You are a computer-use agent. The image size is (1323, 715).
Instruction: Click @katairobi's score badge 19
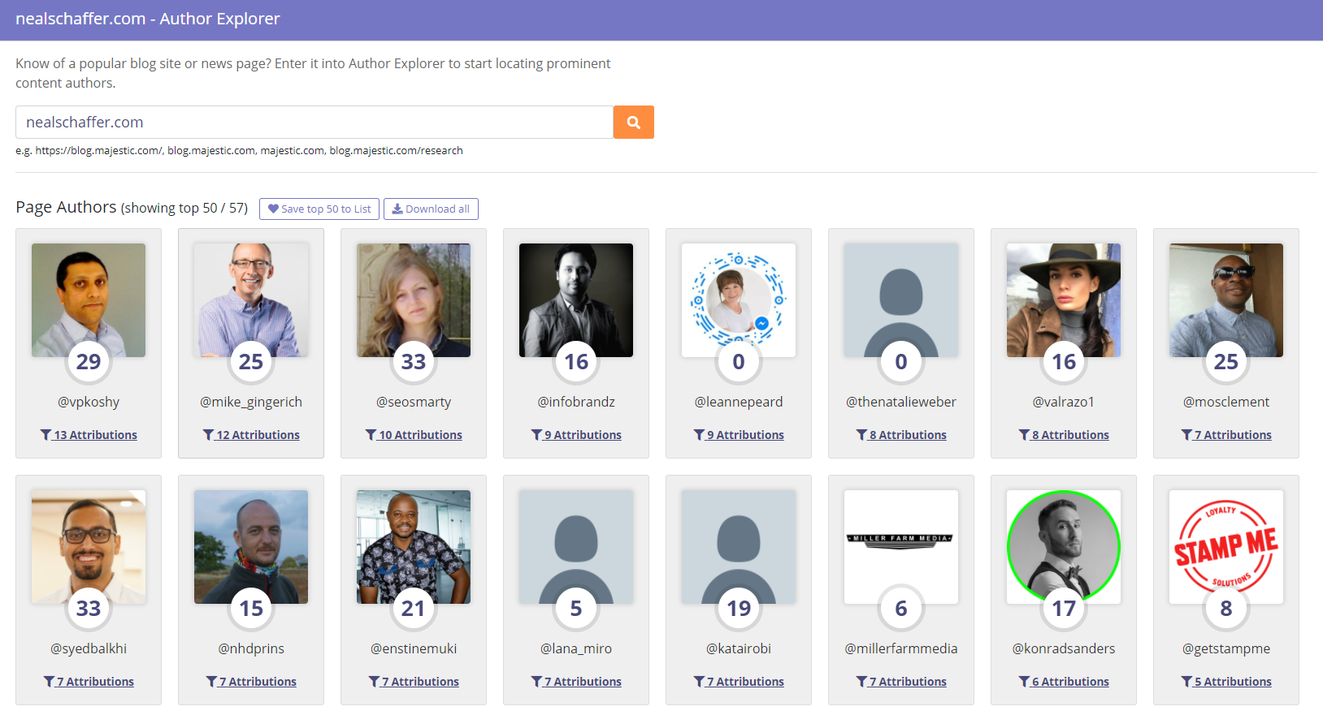click(739, 608)
